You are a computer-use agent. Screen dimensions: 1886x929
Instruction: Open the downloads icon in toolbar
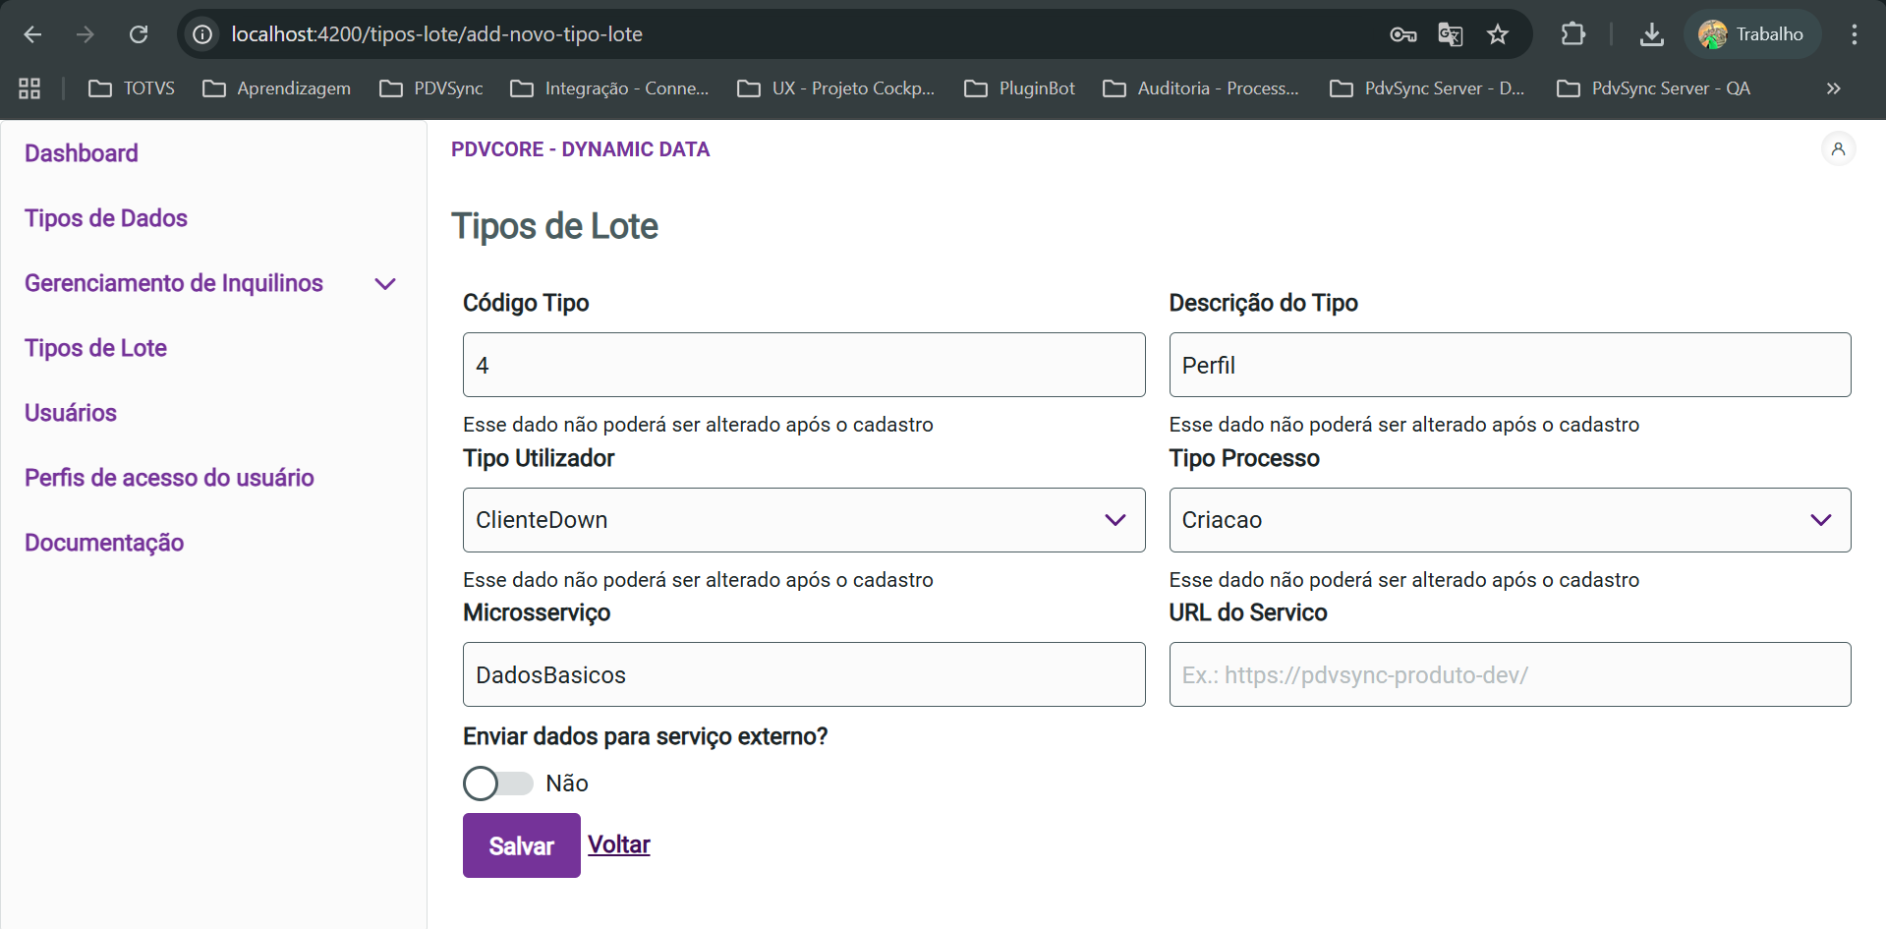tap(1651, 34)
